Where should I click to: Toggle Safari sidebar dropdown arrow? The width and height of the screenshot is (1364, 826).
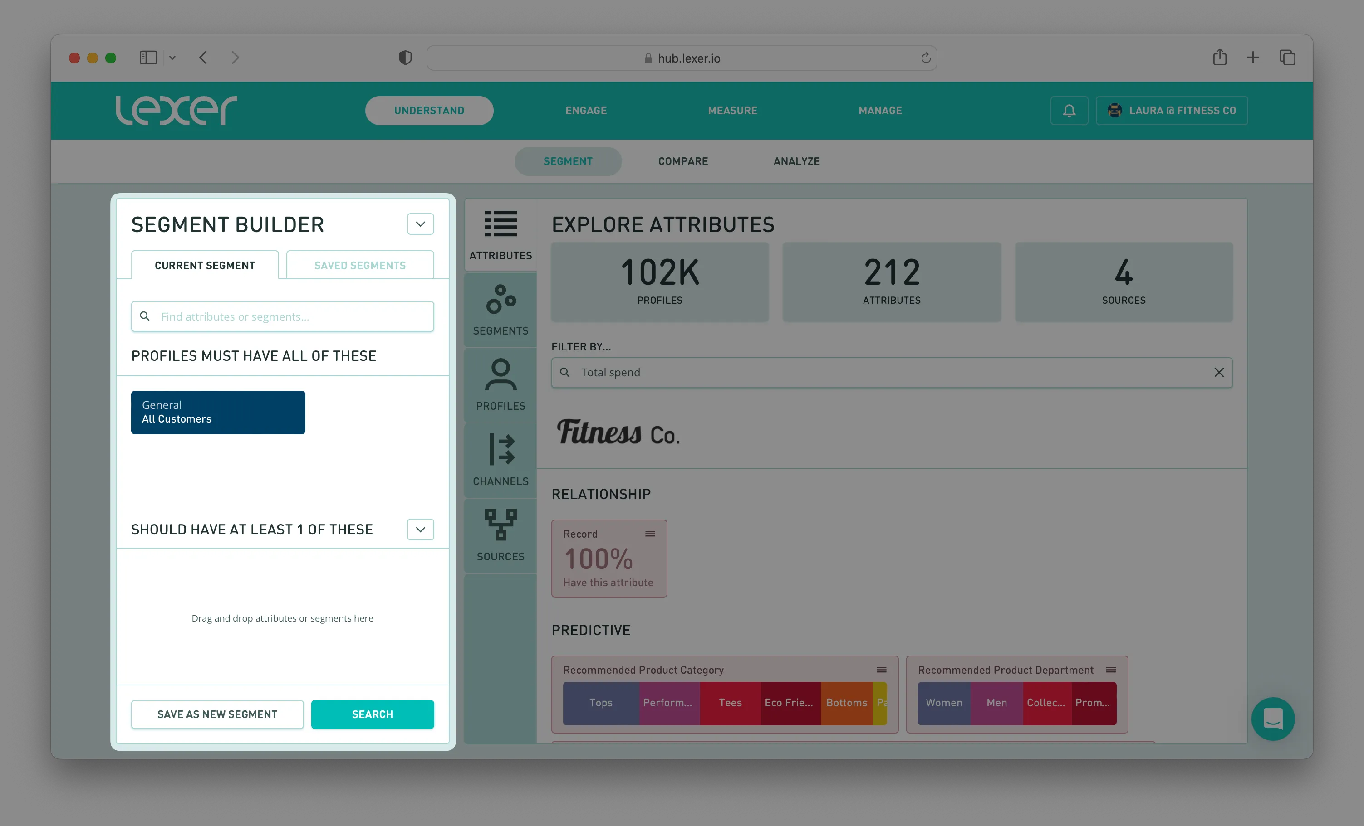point(172,58)
